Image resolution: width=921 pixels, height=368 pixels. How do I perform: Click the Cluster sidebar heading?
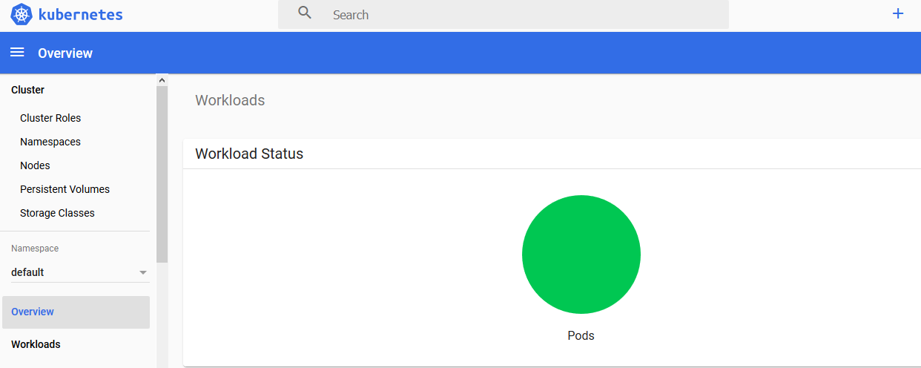click(x=27, y=90)
